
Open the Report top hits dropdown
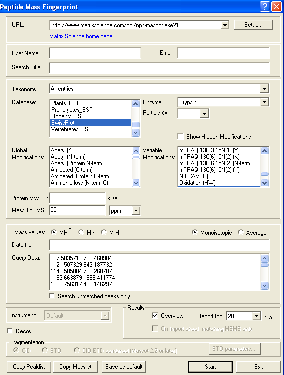(256, 316)
